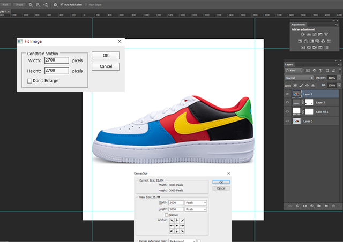343x242 pixels.
Task: Click OK in Canvas Size dialog
Action: click(x=221, y=182)
